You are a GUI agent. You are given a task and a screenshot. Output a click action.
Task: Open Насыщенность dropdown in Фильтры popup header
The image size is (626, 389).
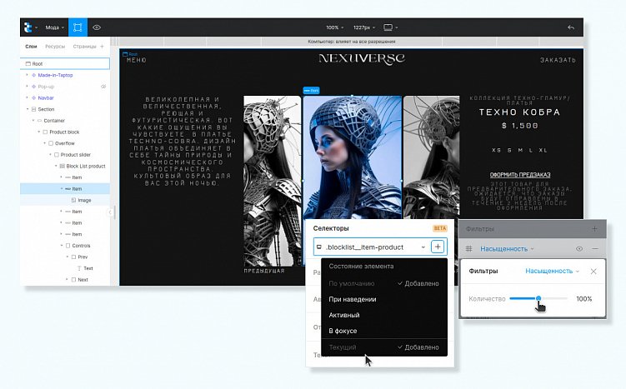pos(552,271)
